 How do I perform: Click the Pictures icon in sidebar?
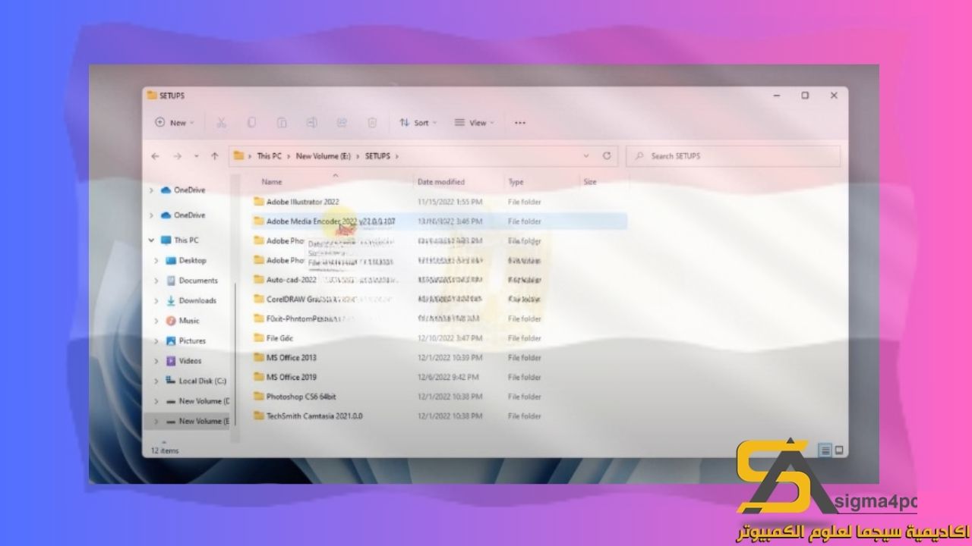tap(171, 340)
